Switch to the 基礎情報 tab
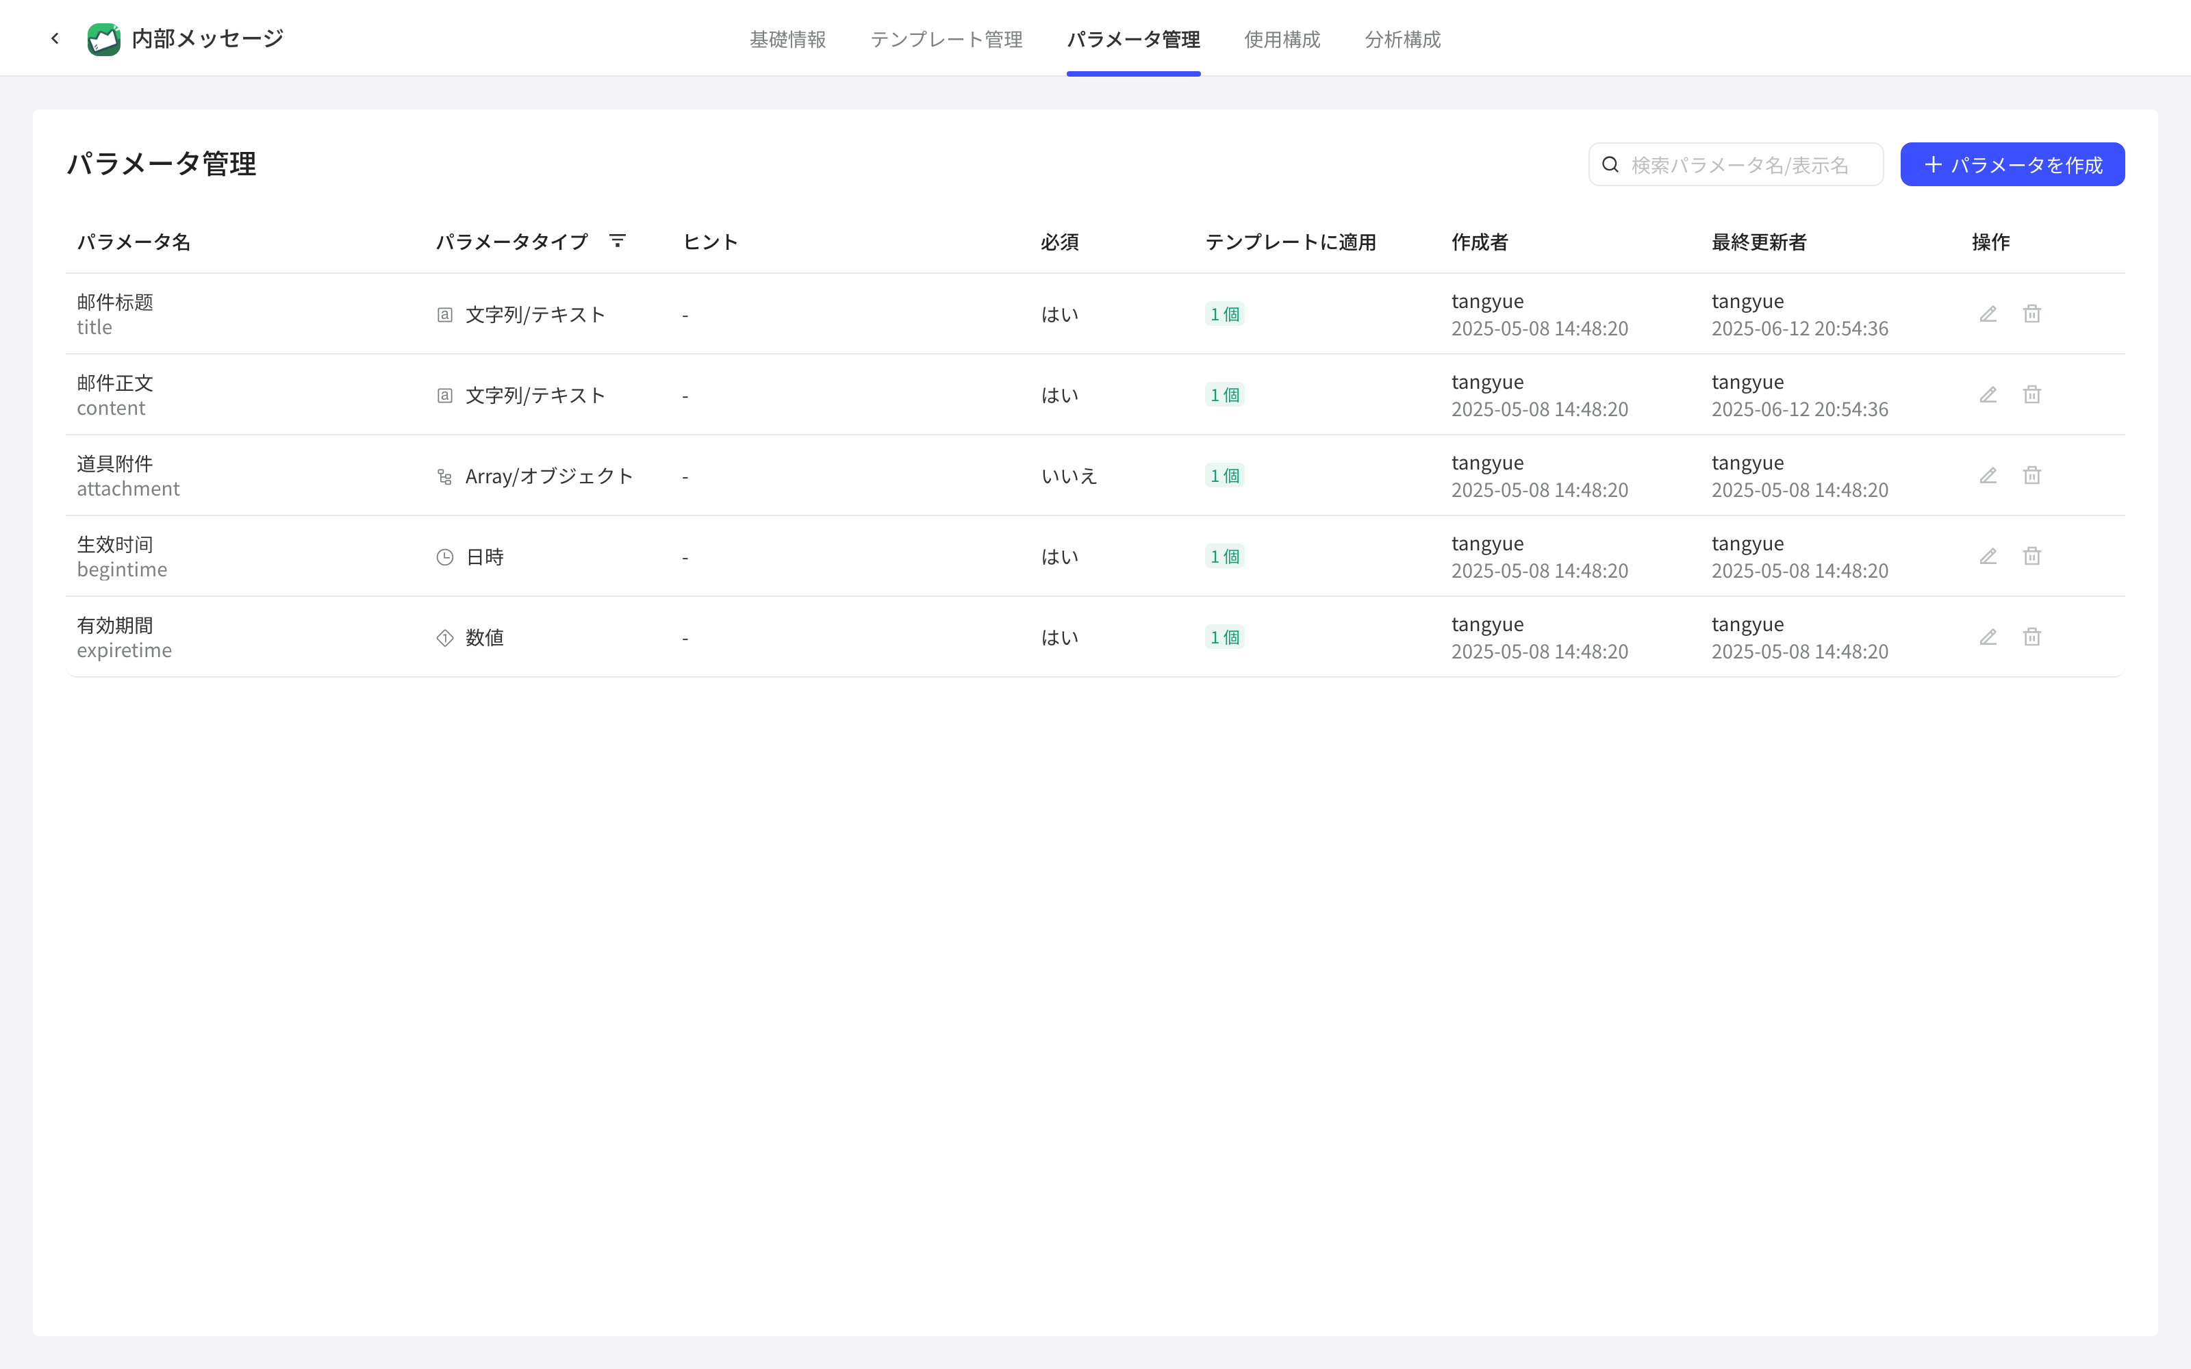Screen dimensions: 2191x1369 click(x=787, y=39)
